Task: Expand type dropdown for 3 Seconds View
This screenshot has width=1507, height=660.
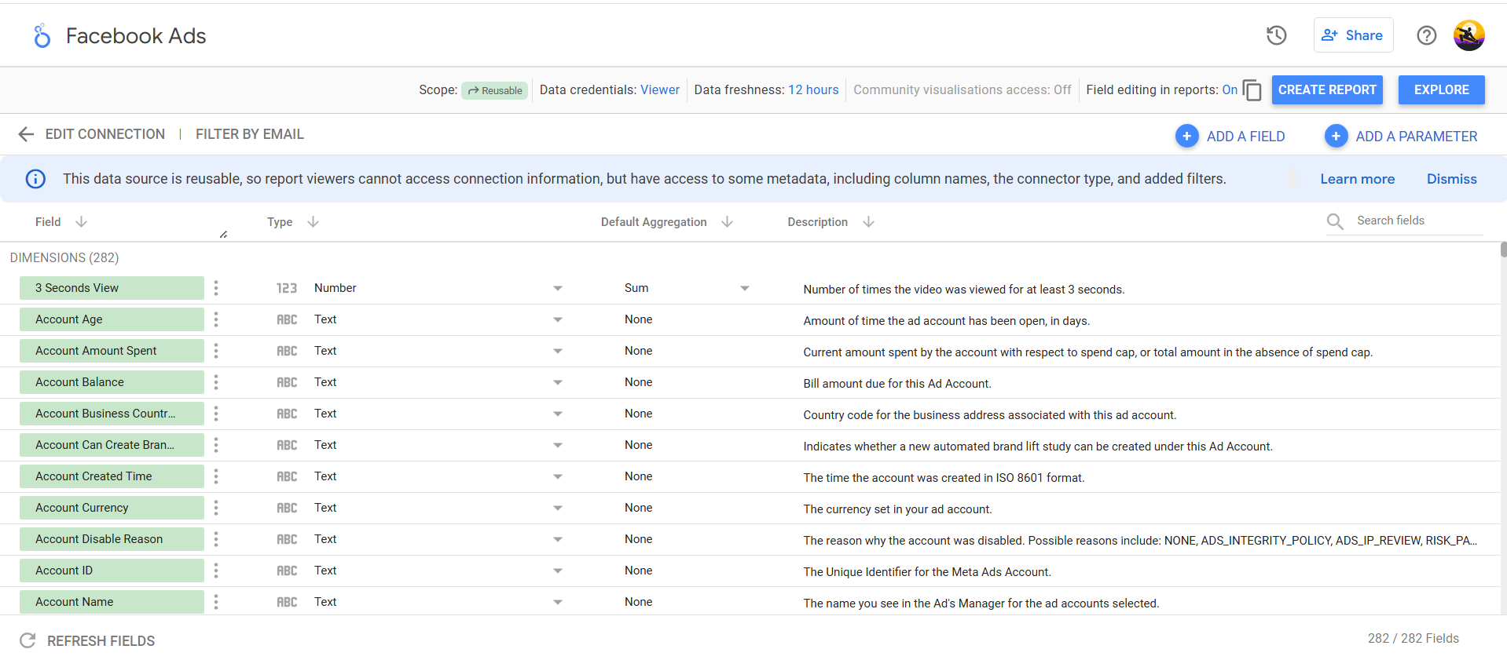Action: 558,288
